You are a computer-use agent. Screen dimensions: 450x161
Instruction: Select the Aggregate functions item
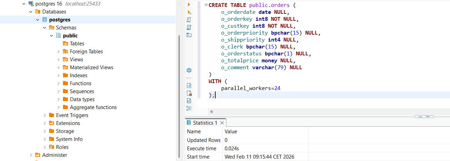pyautogui.click(x=93, y=107)
